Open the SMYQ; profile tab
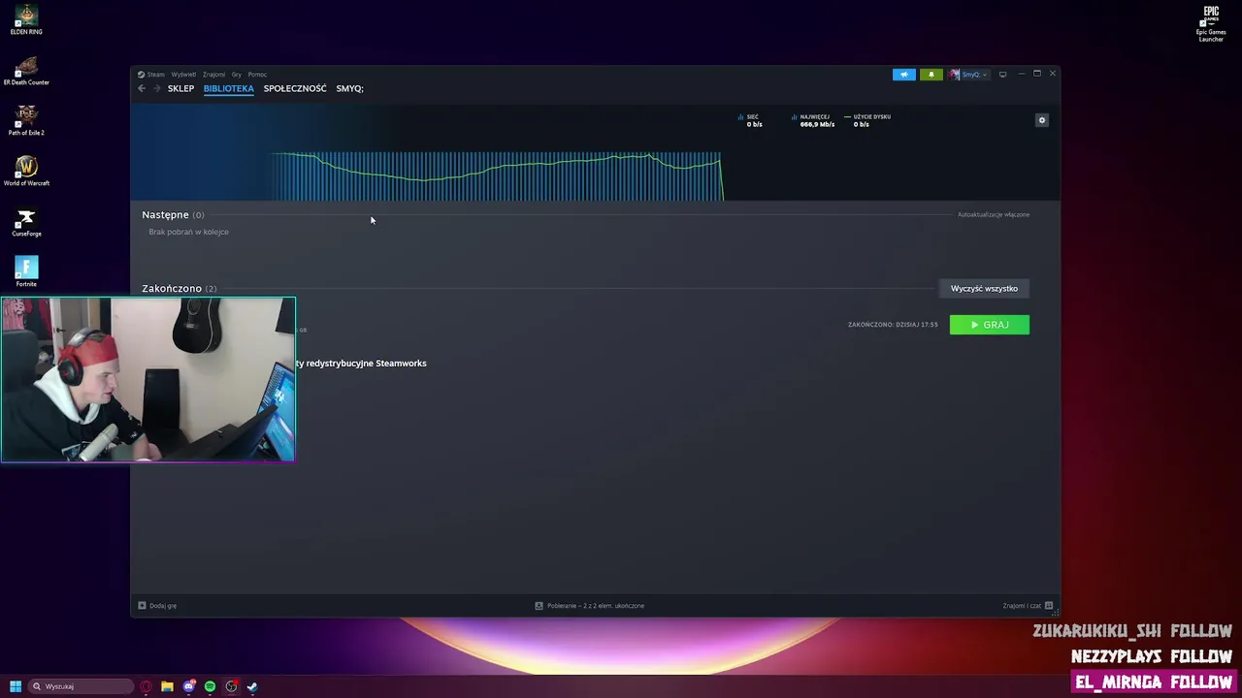 (x=350, y=88)
